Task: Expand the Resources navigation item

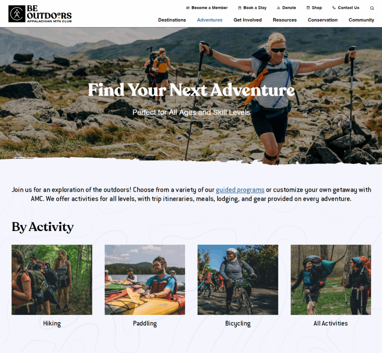Action: tap(285, 20)
